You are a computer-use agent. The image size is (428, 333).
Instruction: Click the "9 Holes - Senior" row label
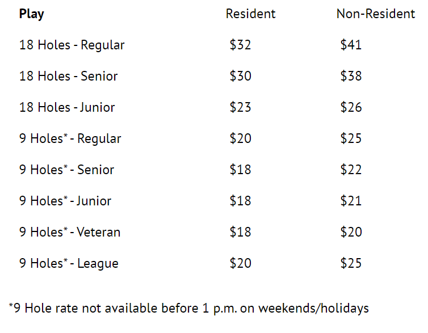[x=66, y=170]
